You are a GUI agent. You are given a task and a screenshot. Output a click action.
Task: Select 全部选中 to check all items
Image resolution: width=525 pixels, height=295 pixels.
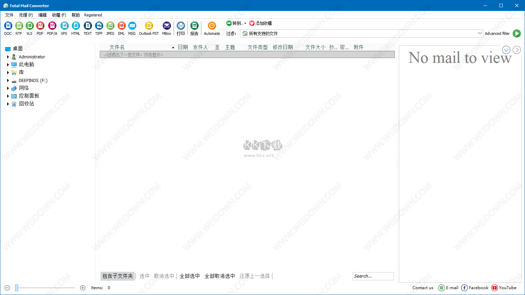(189, 276)
